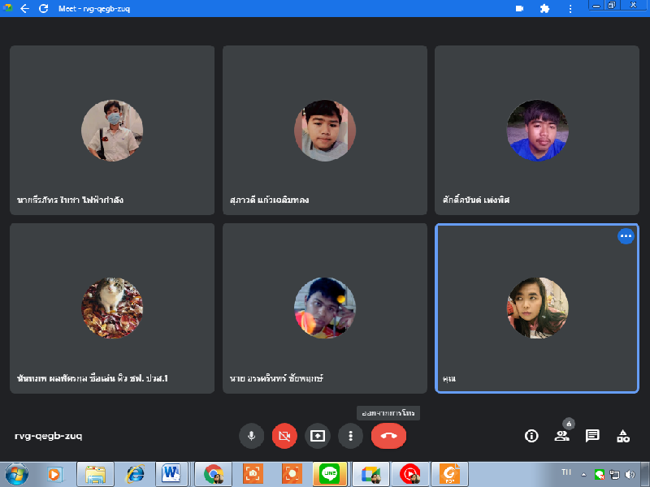Click the blue options button on your tile
The height and width of the screenshot is (487, 650).
625,236
